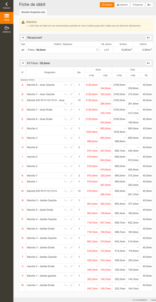Click the edit pencil for Marche 6 - Joue Gauche
The height and width of the screenshot is (302, 156).
(71, 85)
